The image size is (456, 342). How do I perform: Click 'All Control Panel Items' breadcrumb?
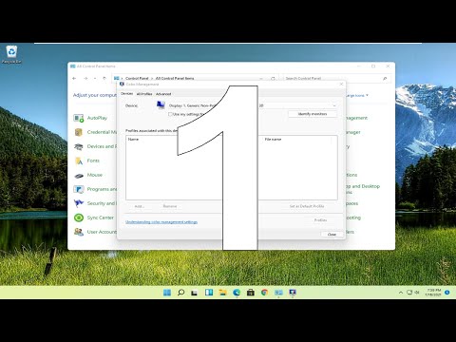tap(175, 78)
